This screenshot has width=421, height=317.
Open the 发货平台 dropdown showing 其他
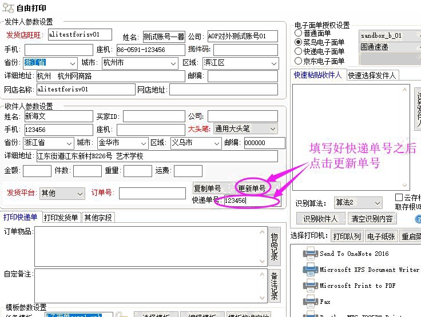coord(62,194)
